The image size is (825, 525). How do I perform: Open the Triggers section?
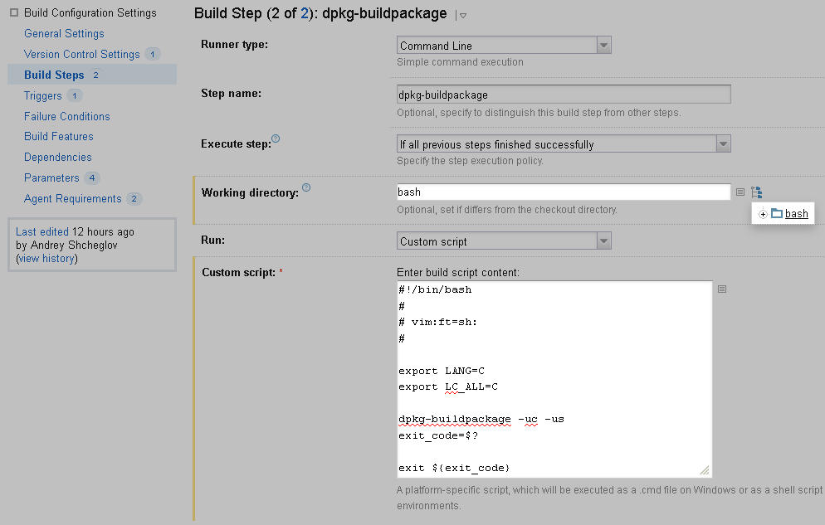42,96
